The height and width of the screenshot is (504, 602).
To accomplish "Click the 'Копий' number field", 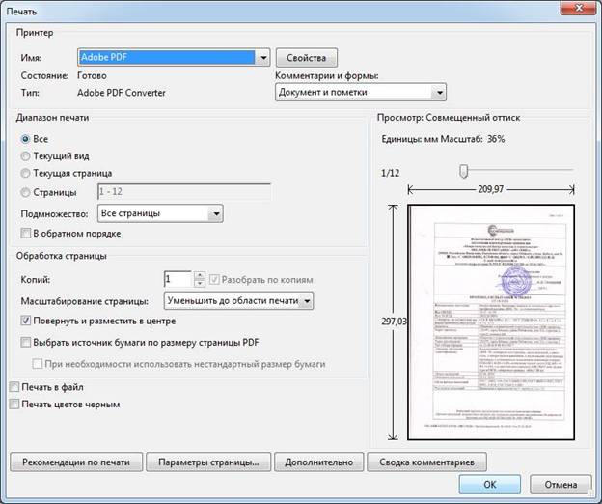I will pos(178,279).
